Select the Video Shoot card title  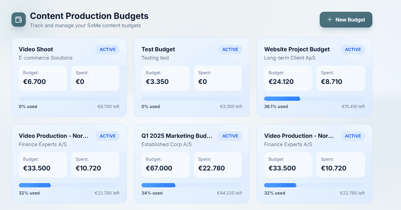click(x=36, y=49)
